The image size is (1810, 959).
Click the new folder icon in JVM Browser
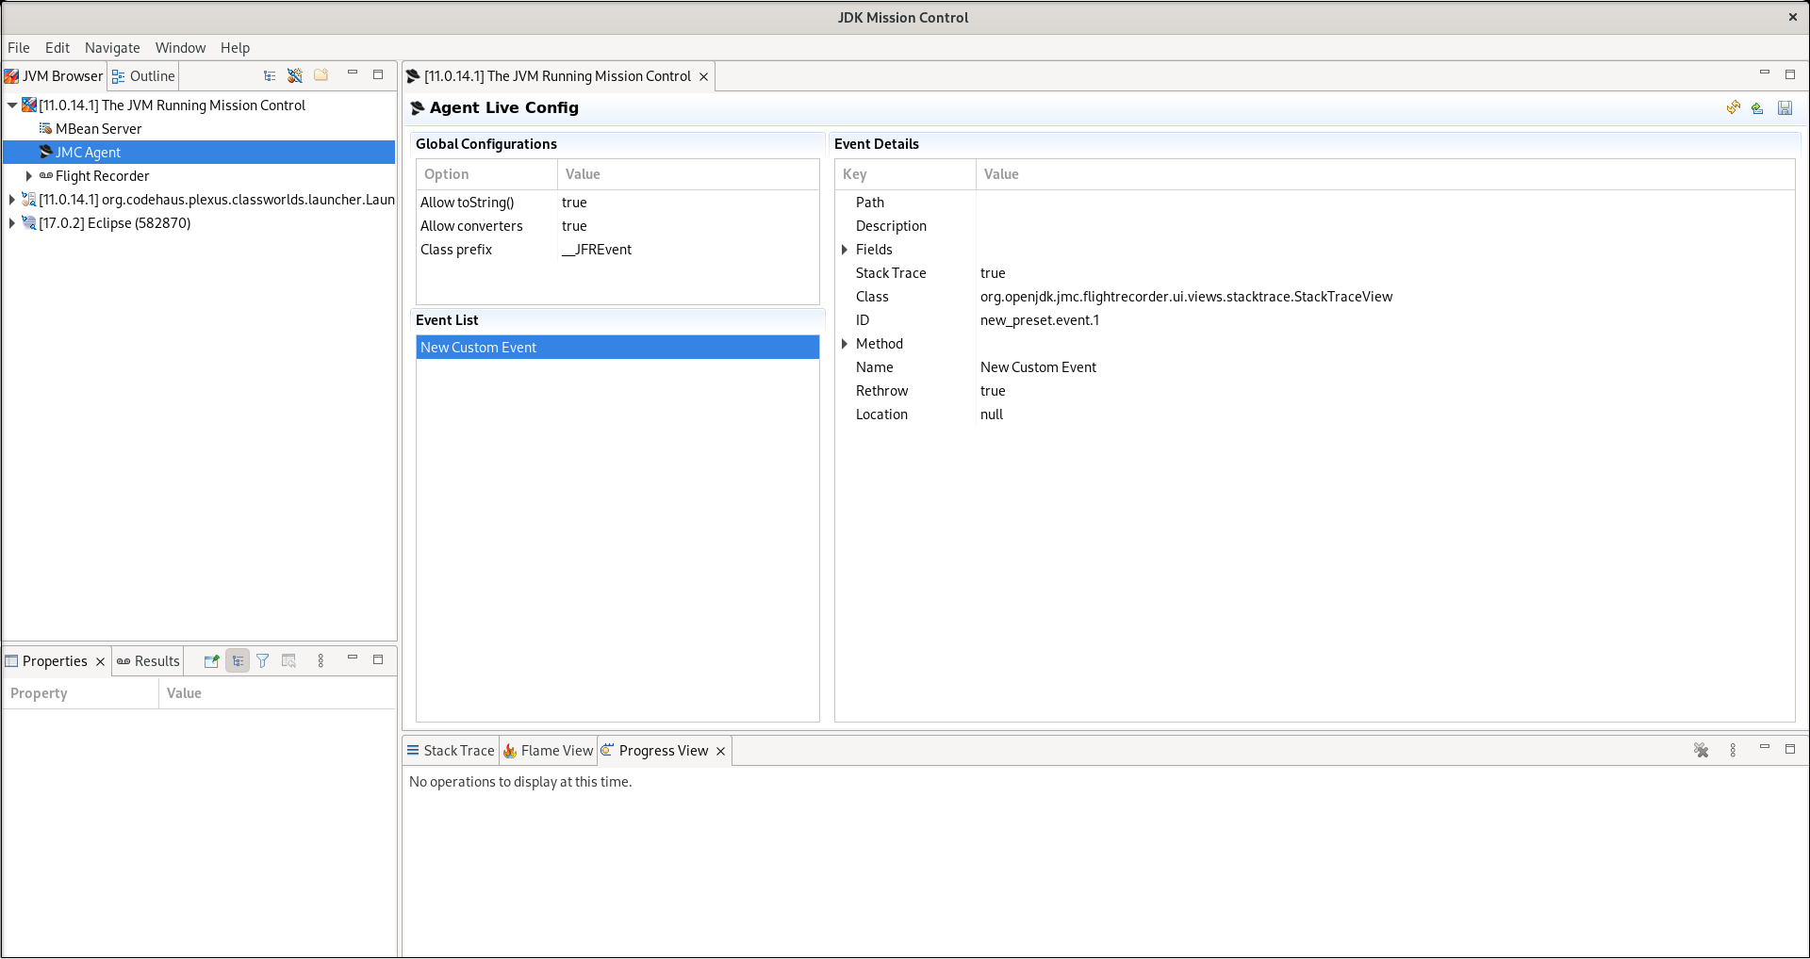point(321,76)
